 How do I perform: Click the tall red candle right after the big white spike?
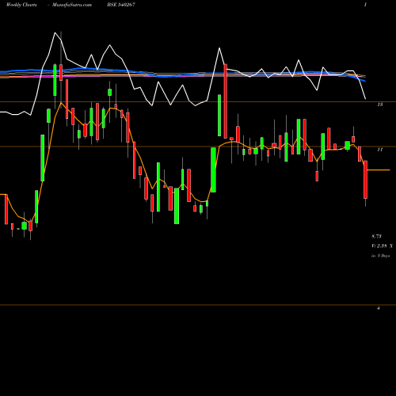226,101
